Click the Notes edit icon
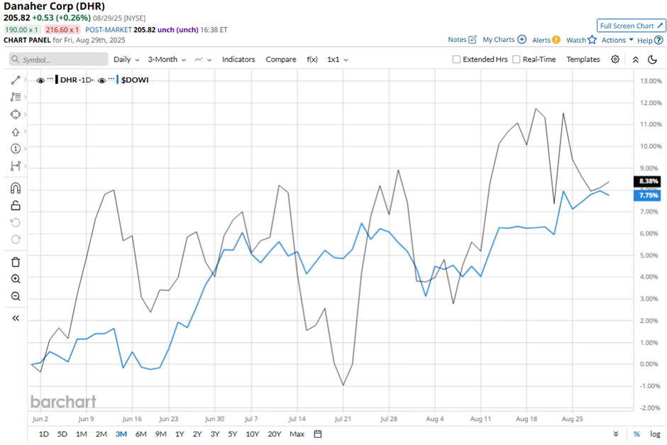 click(473, 40)
